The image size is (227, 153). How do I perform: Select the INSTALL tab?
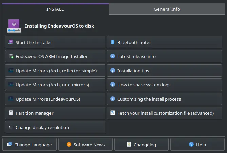coord(55,9)
